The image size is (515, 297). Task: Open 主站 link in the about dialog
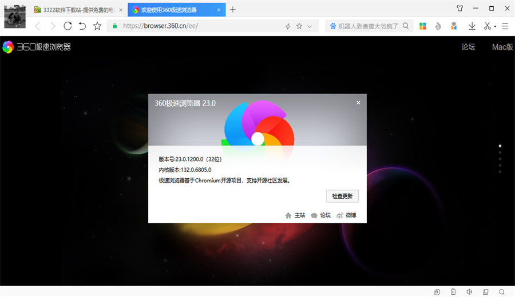[x=295, y=215]
